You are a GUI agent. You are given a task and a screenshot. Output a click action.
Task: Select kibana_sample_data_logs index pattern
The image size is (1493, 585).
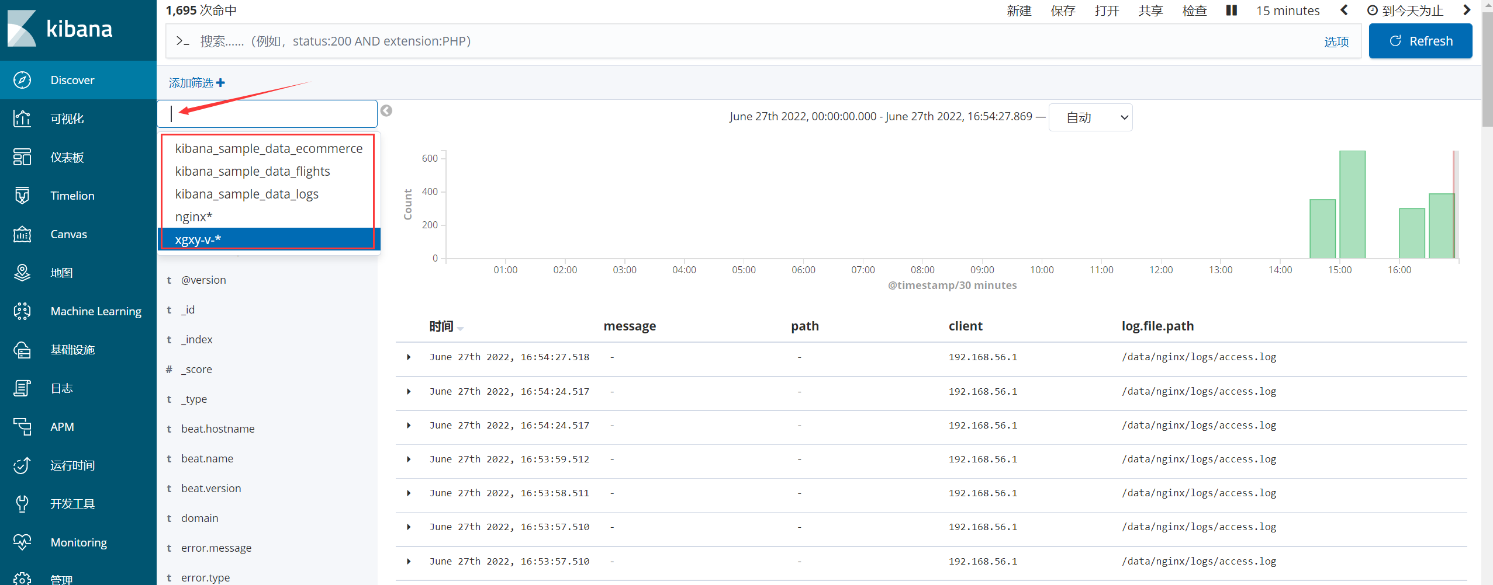pos(269,194)
